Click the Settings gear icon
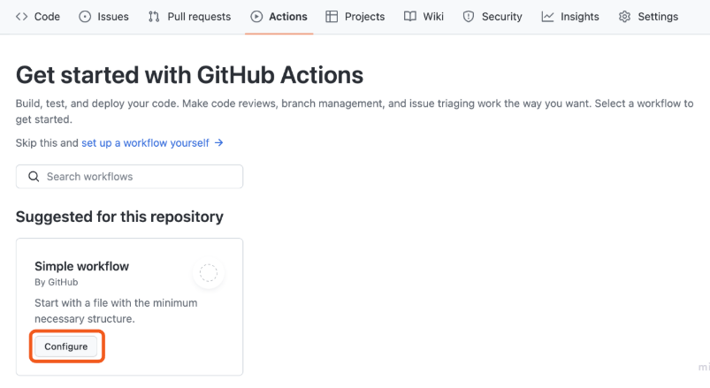The height and width of the screenshot is (388, 710). 624,17
